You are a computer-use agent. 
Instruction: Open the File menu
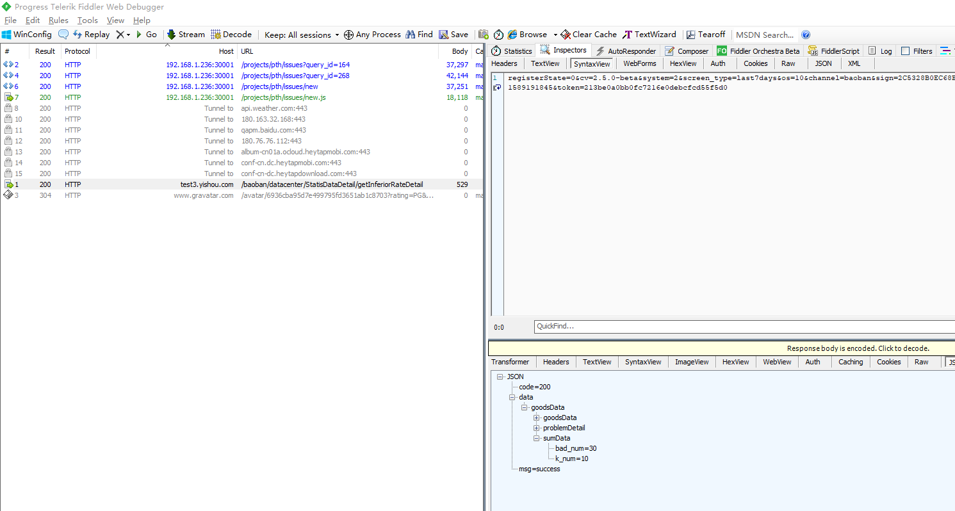[x=10, y=20]
